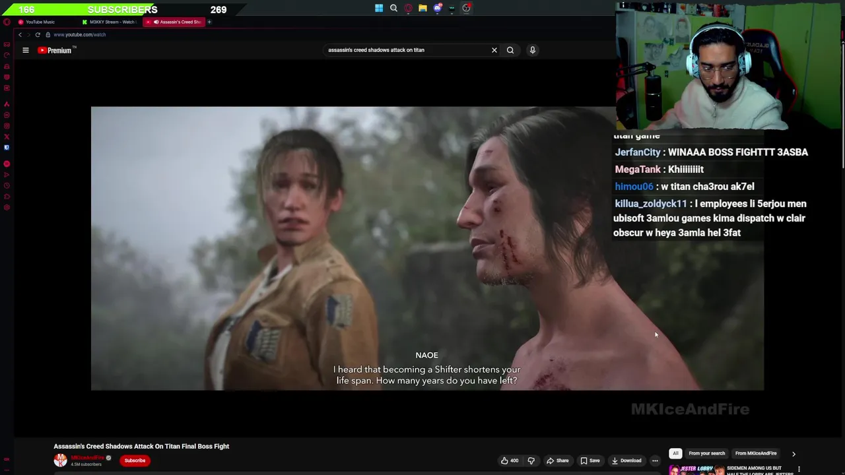Viewport: 845px width, 475px height.
Task: Like the video with the thumbs-up button
Action: click(x=509, y=460)
